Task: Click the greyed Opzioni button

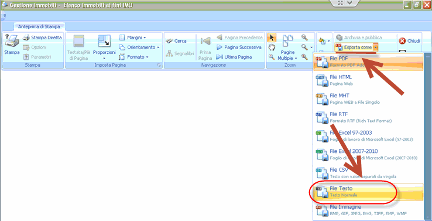Action: tap(35, 47)
